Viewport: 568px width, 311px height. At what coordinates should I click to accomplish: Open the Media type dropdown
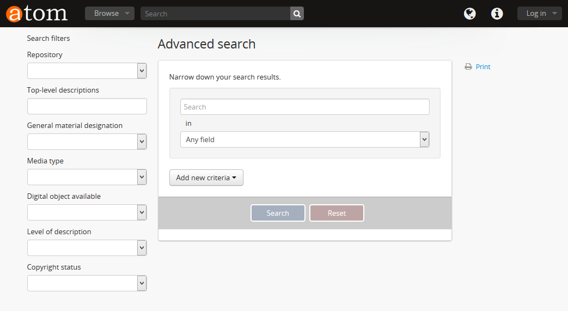point(87,177)
